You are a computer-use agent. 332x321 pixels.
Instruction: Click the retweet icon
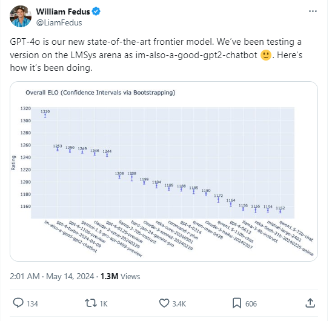coord(91,303)
